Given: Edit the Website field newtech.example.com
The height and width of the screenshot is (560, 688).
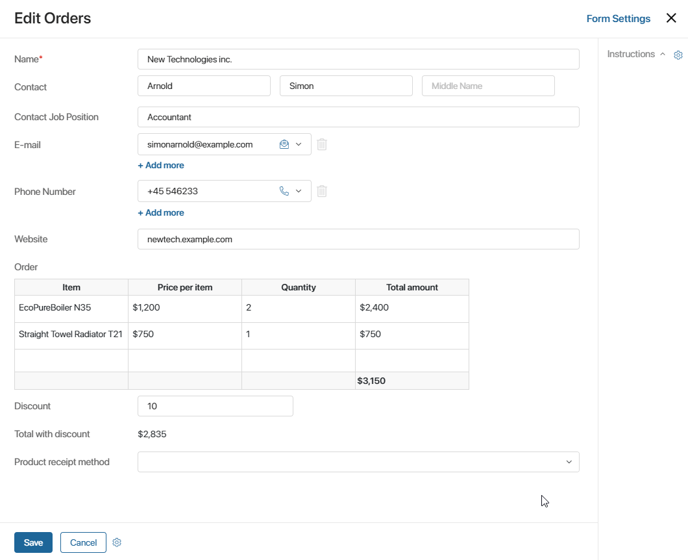Looking at the screenshot, I should point(358,239).
